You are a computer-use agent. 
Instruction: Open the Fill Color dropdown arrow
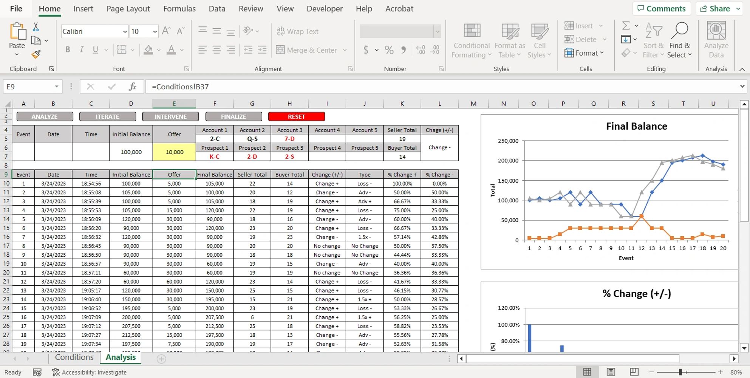pyautogui.click(x=159, y=50)
